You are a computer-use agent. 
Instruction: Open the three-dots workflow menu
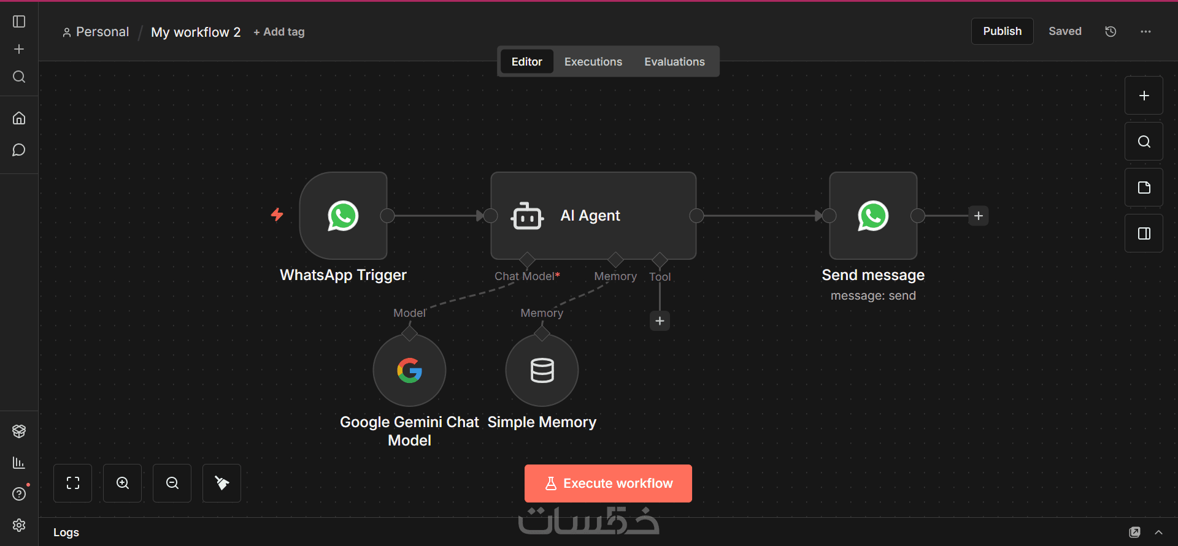pyautogui.click(x=1145, y=31)
